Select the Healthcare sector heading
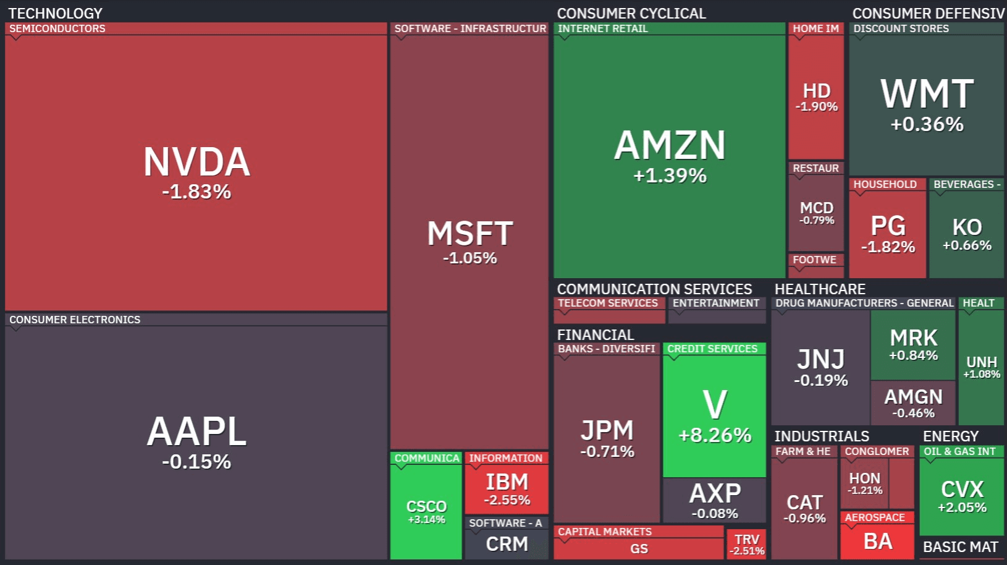1007x565 pixels. (x=820, y=289)
